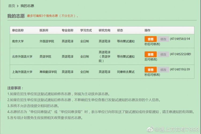Click the 同意前去复试 status cell
Image resolution: width=201 pixels, height=134 pixels.
click(x=126, y=72)
